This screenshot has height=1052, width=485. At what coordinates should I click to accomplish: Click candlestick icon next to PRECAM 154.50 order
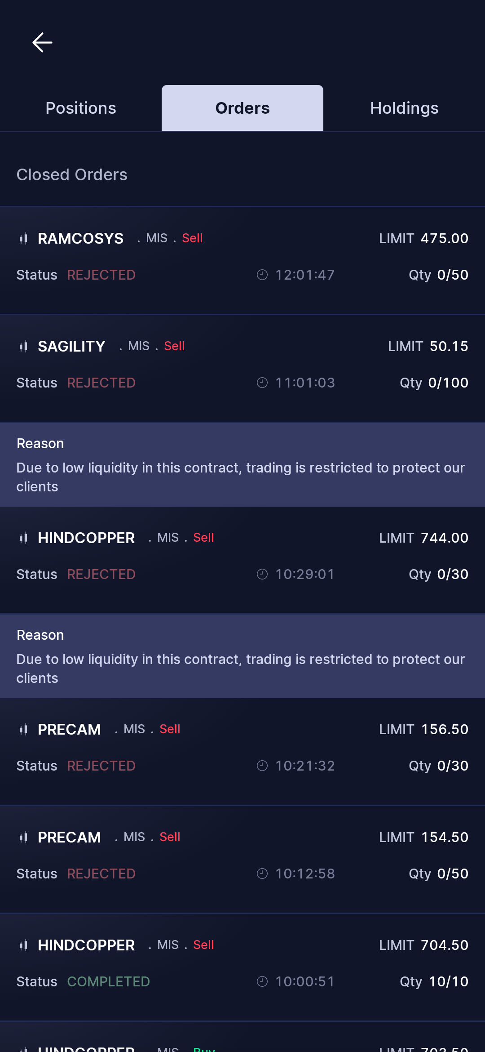[x=23, y=837]
